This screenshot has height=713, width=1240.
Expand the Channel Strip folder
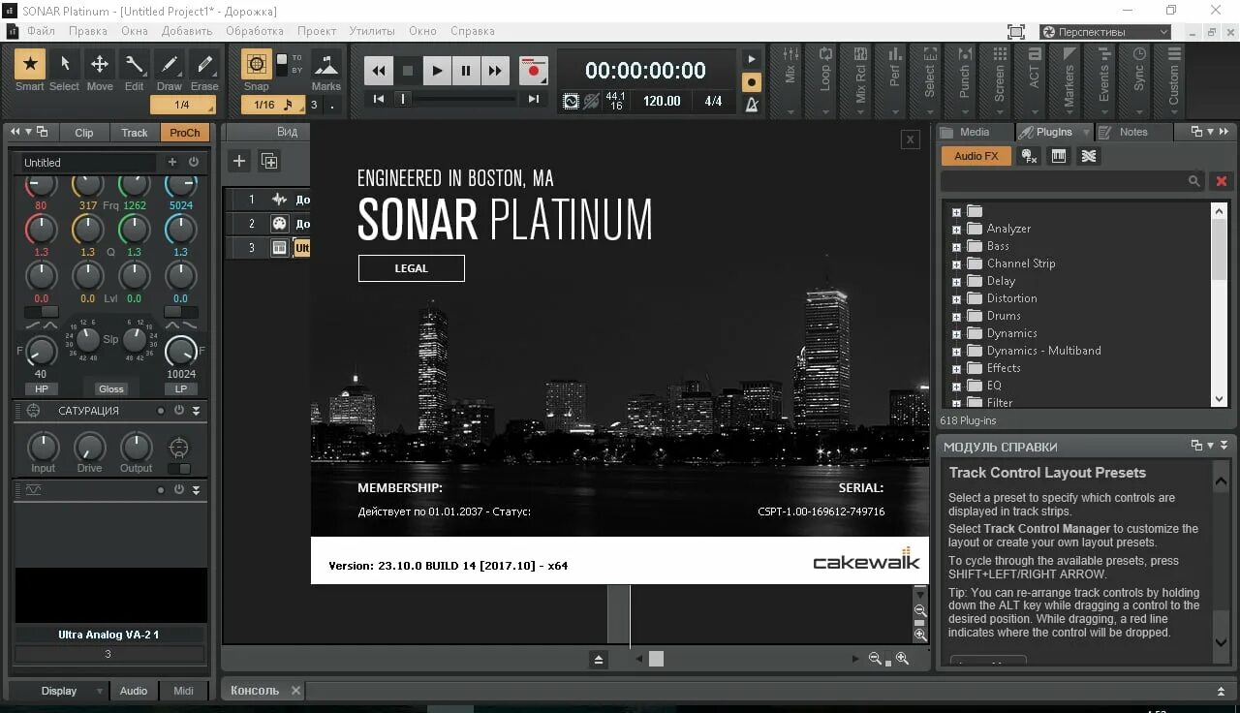pyautogui.click(x=956, y=263)
